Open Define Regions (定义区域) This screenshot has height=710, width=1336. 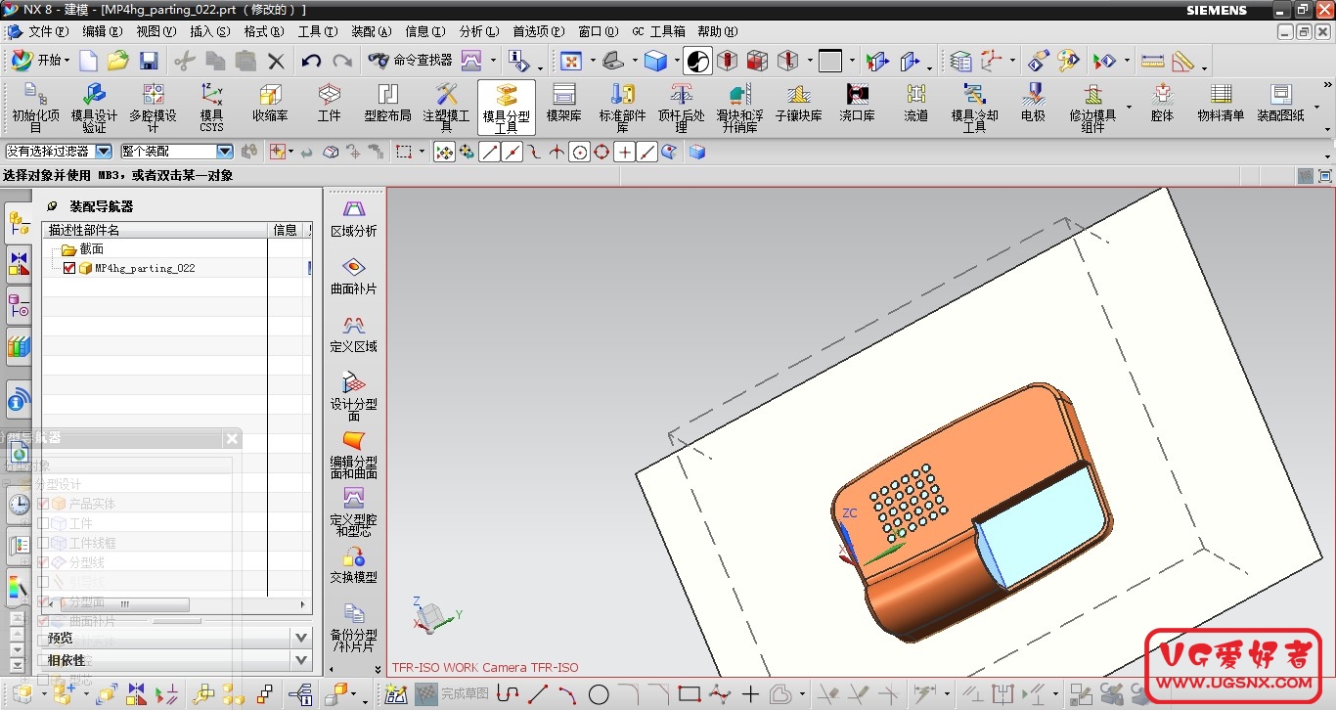[354, 333]
